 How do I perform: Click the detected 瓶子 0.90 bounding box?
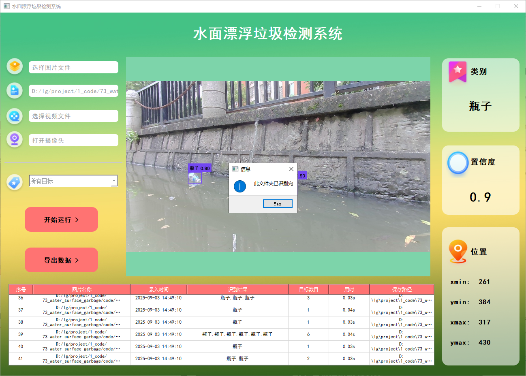click(195, 178)
